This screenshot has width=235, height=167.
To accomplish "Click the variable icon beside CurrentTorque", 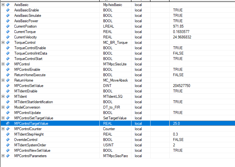I will click(8, 32).
